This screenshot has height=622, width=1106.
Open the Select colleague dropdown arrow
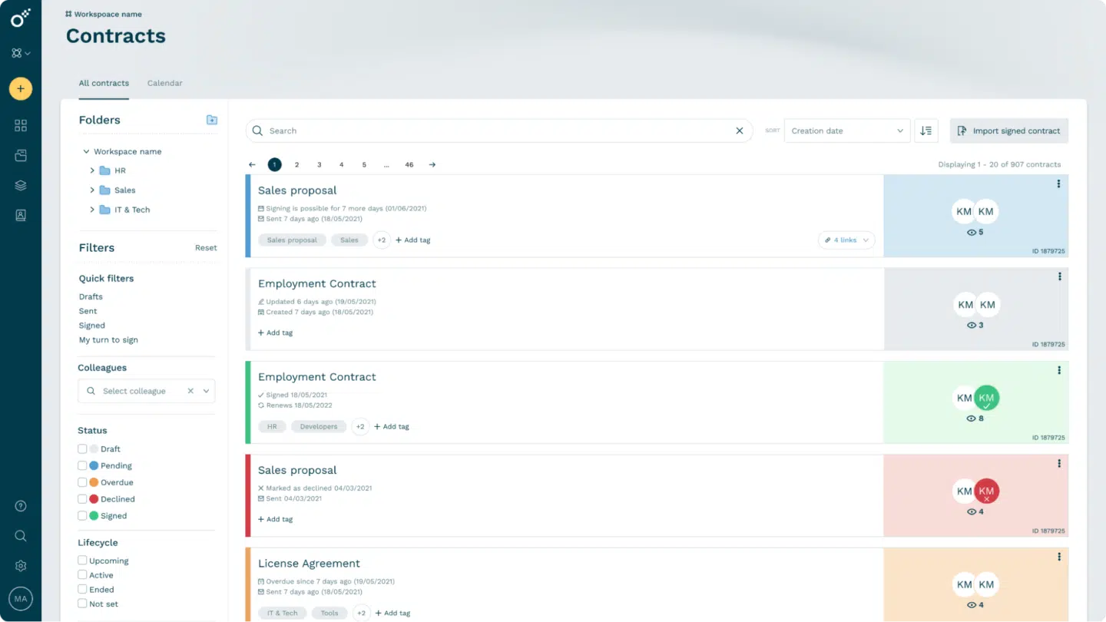click(206, 391)
